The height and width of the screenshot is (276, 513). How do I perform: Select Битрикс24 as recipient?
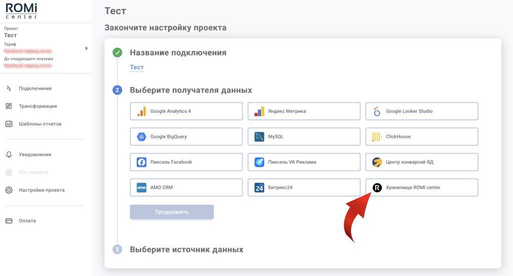(304, 187)
